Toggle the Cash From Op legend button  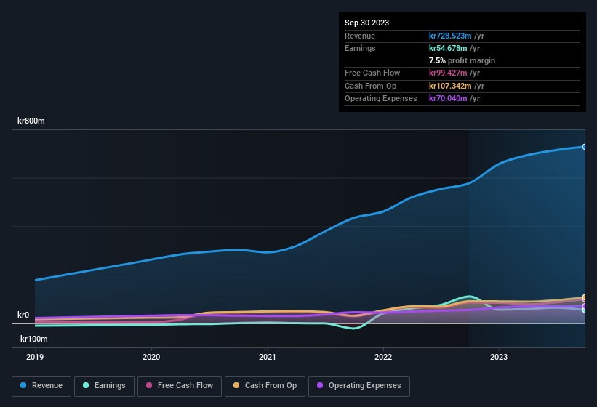(265, 386)
